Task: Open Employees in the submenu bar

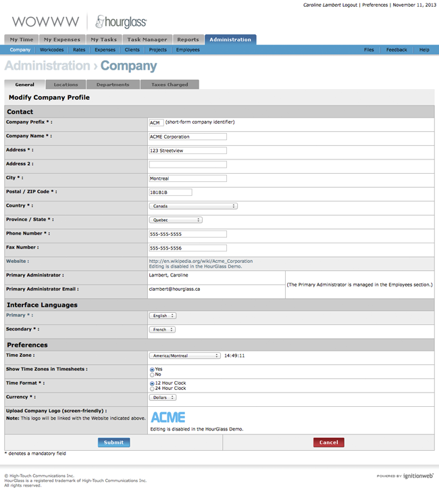Action: pos(188,50)
